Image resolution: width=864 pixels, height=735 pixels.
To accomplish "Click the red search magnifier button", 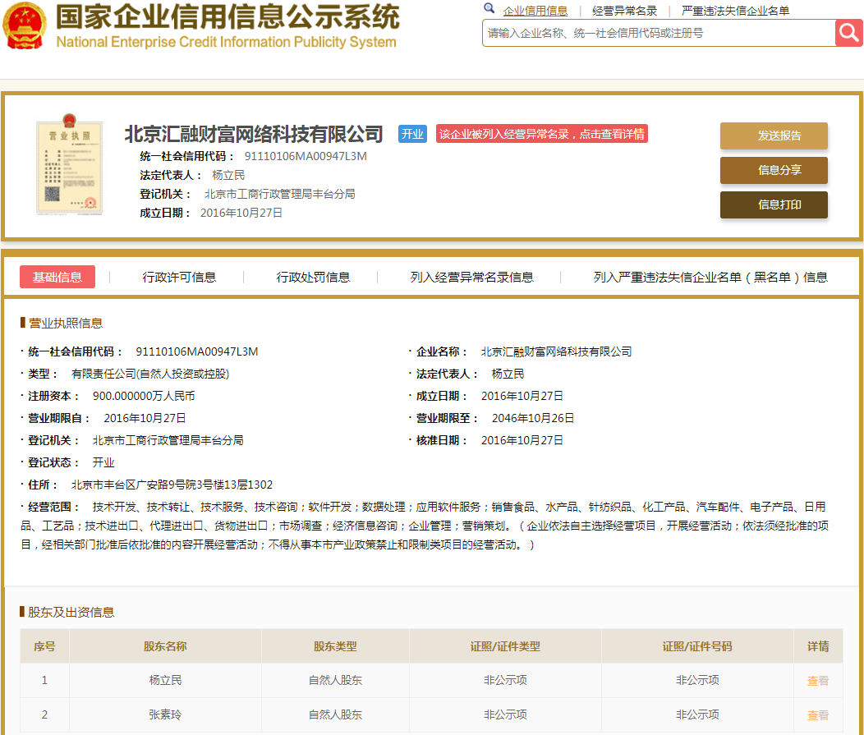I will point(848,33).
